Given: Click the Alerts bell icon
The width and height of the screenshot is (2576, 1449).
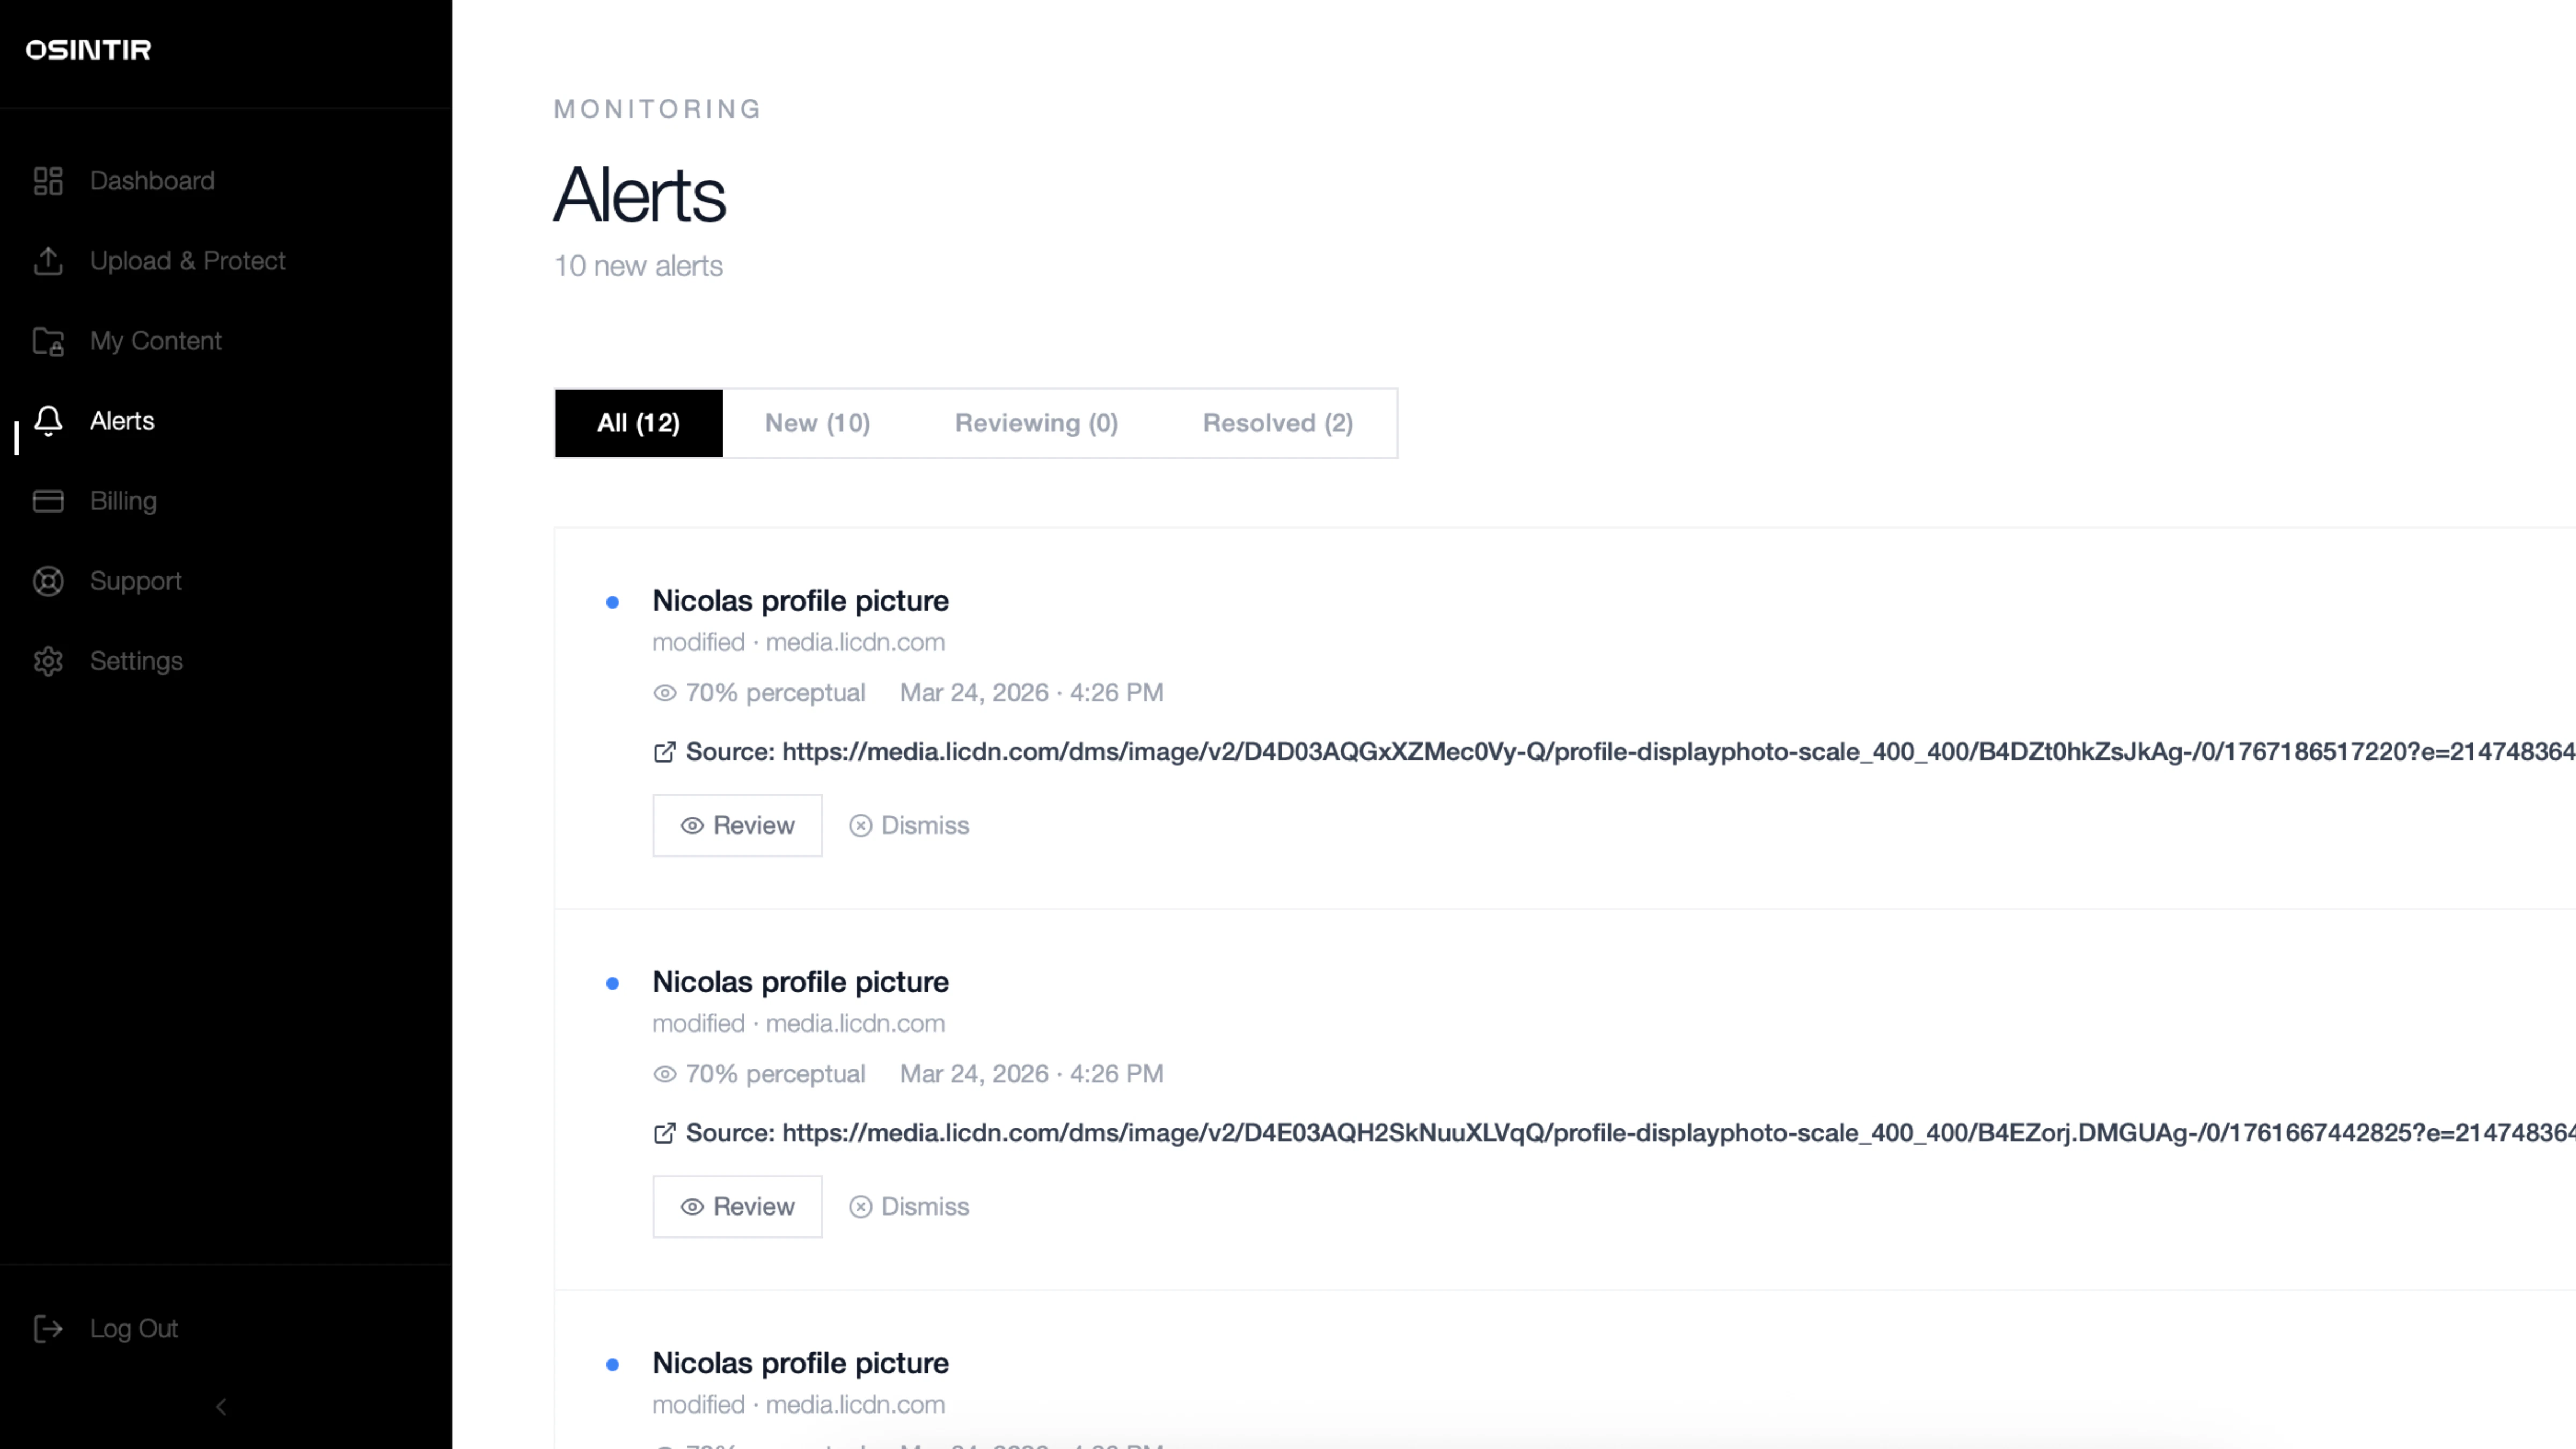Looking at the screenshot, I should click(x=48, y=421).
